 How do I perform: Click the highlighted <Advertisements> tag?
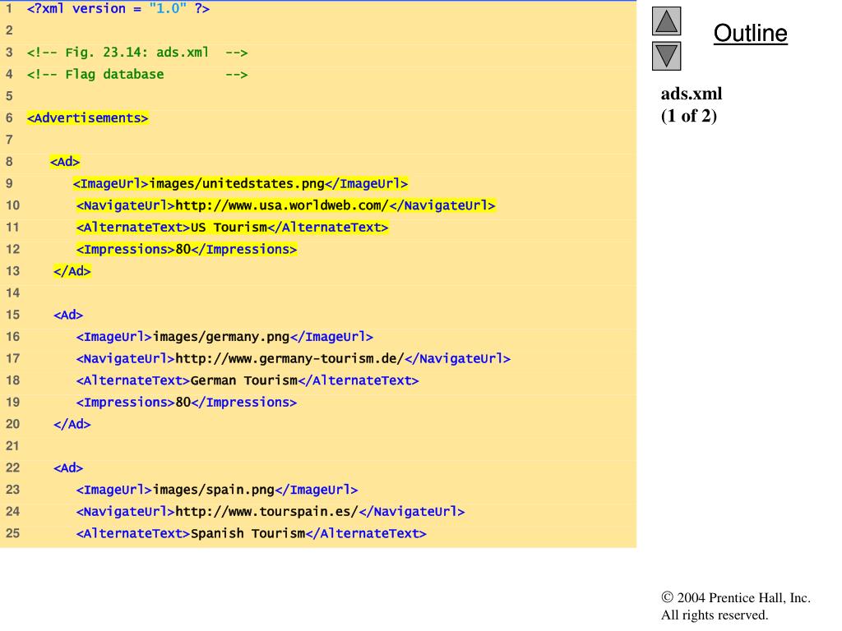click(87, 118)
